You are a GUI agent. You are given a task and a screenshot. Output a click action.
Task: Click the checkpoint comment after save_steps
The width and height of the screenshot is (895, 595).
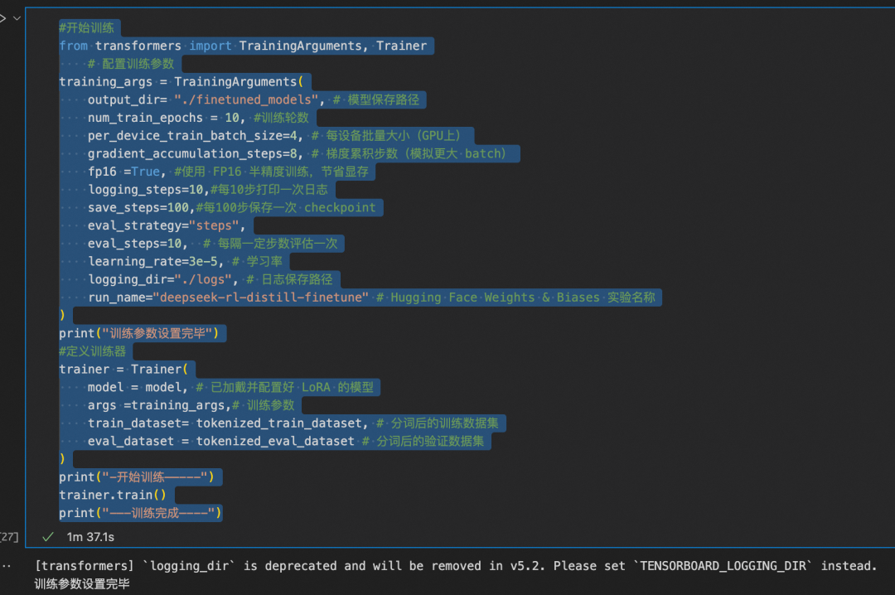[286, 207]
